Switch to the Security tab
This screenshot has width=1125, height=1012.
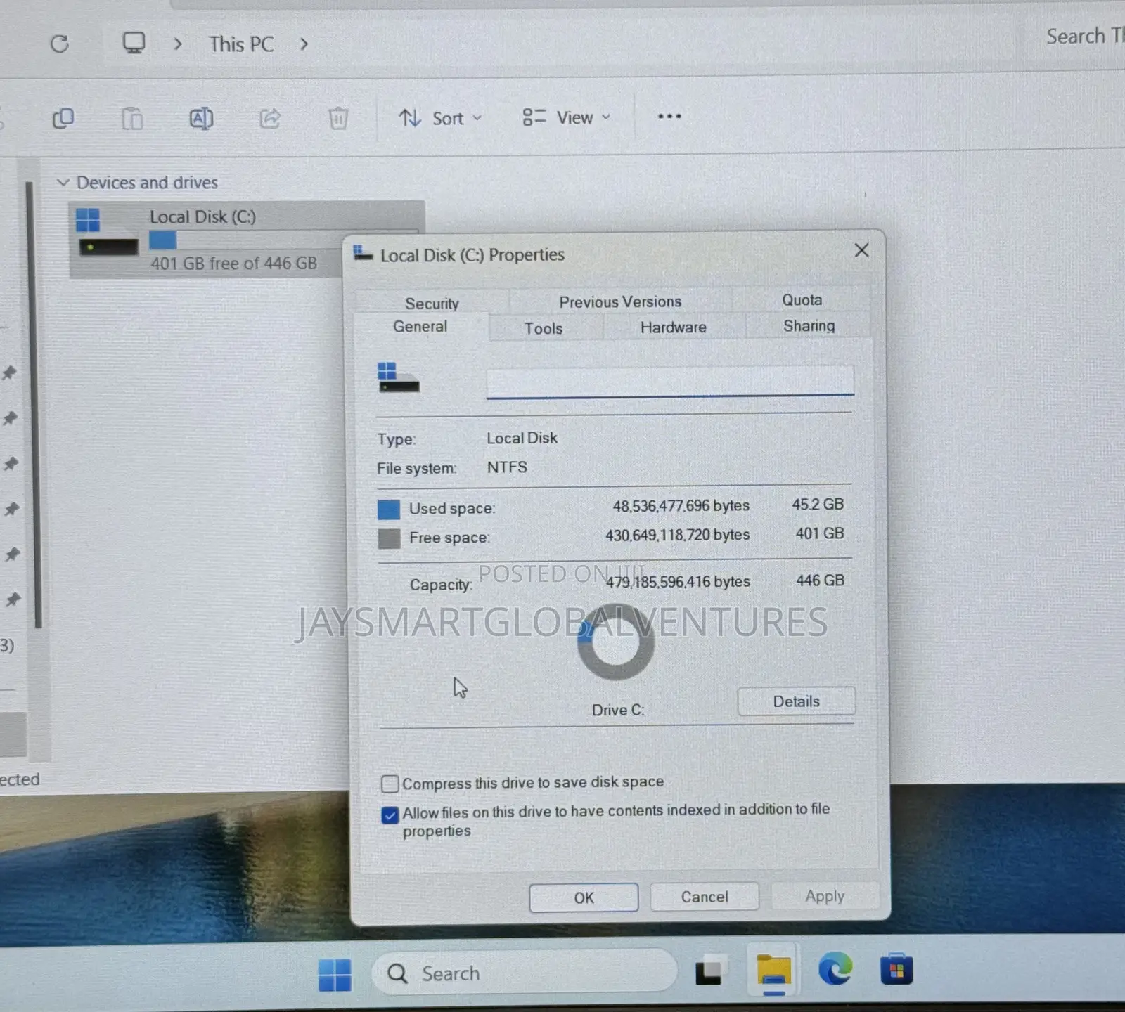[x=432, y=304]
